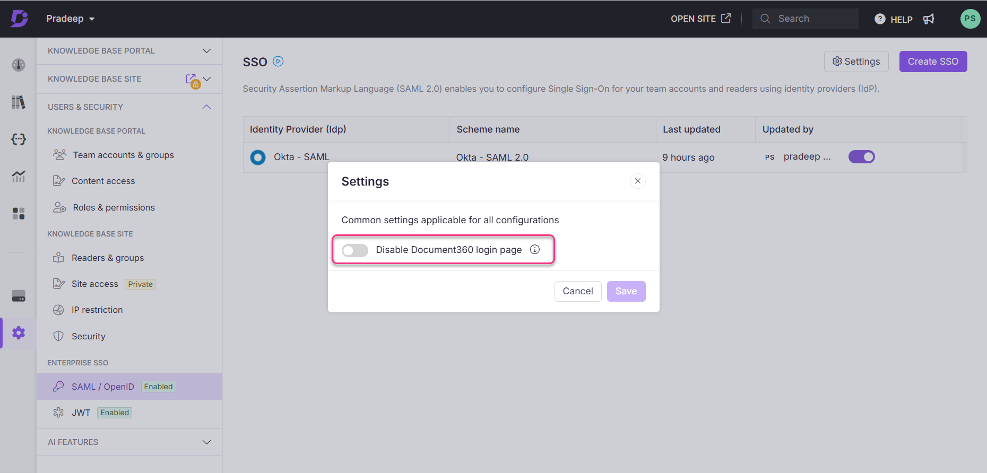Viewport: 987px width, 473px height.
Task: Open Readers & groups
Action: coord(108,258)
